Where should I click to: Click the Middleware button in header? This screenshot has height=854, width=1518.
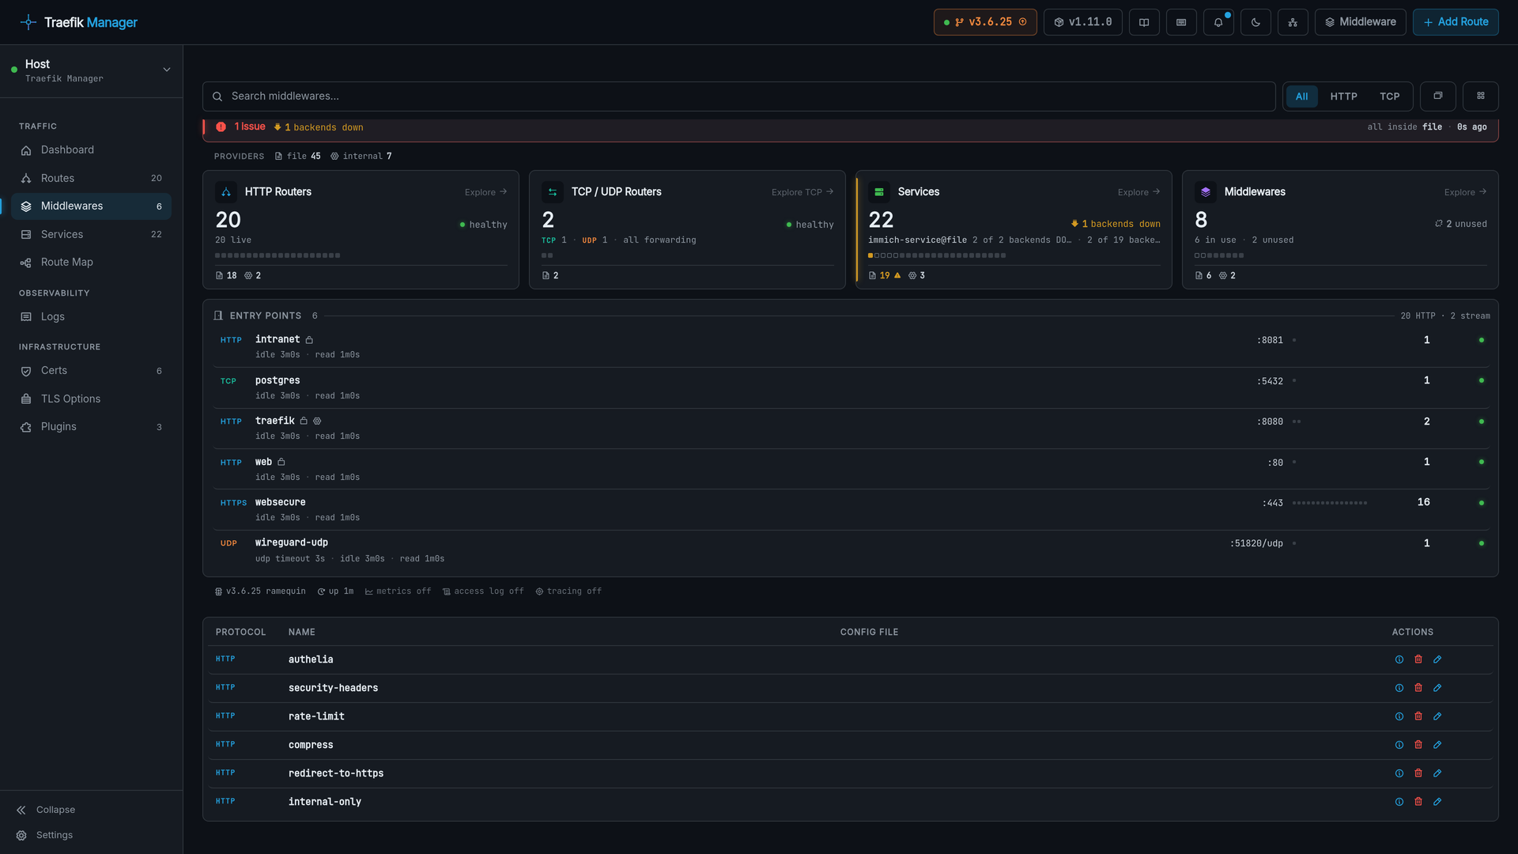click(1360, 22)
